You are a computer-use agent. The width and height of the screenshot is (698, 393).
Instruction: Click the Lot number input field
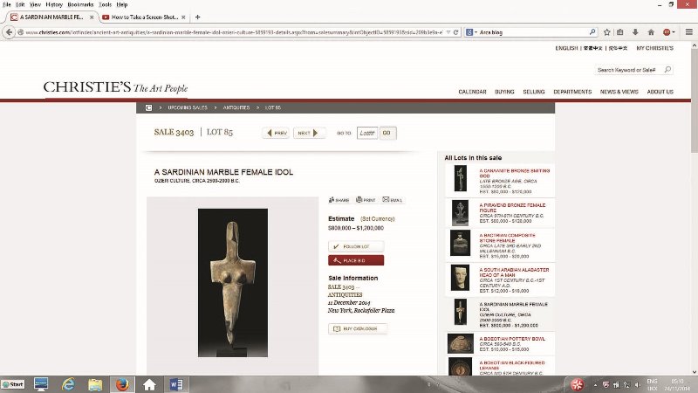point(366,133)
